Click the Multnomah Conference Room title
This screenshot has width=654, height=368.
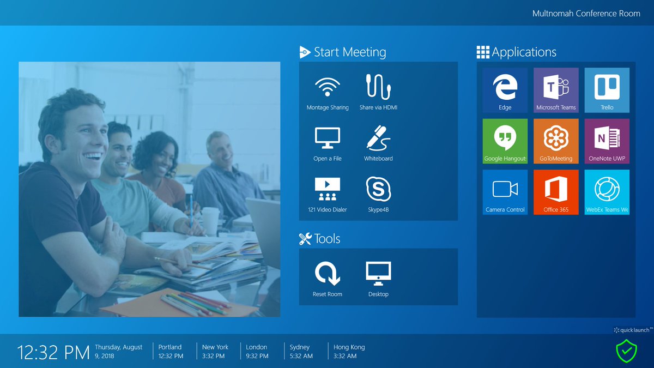pyautogui.click(x=586, y=14)
